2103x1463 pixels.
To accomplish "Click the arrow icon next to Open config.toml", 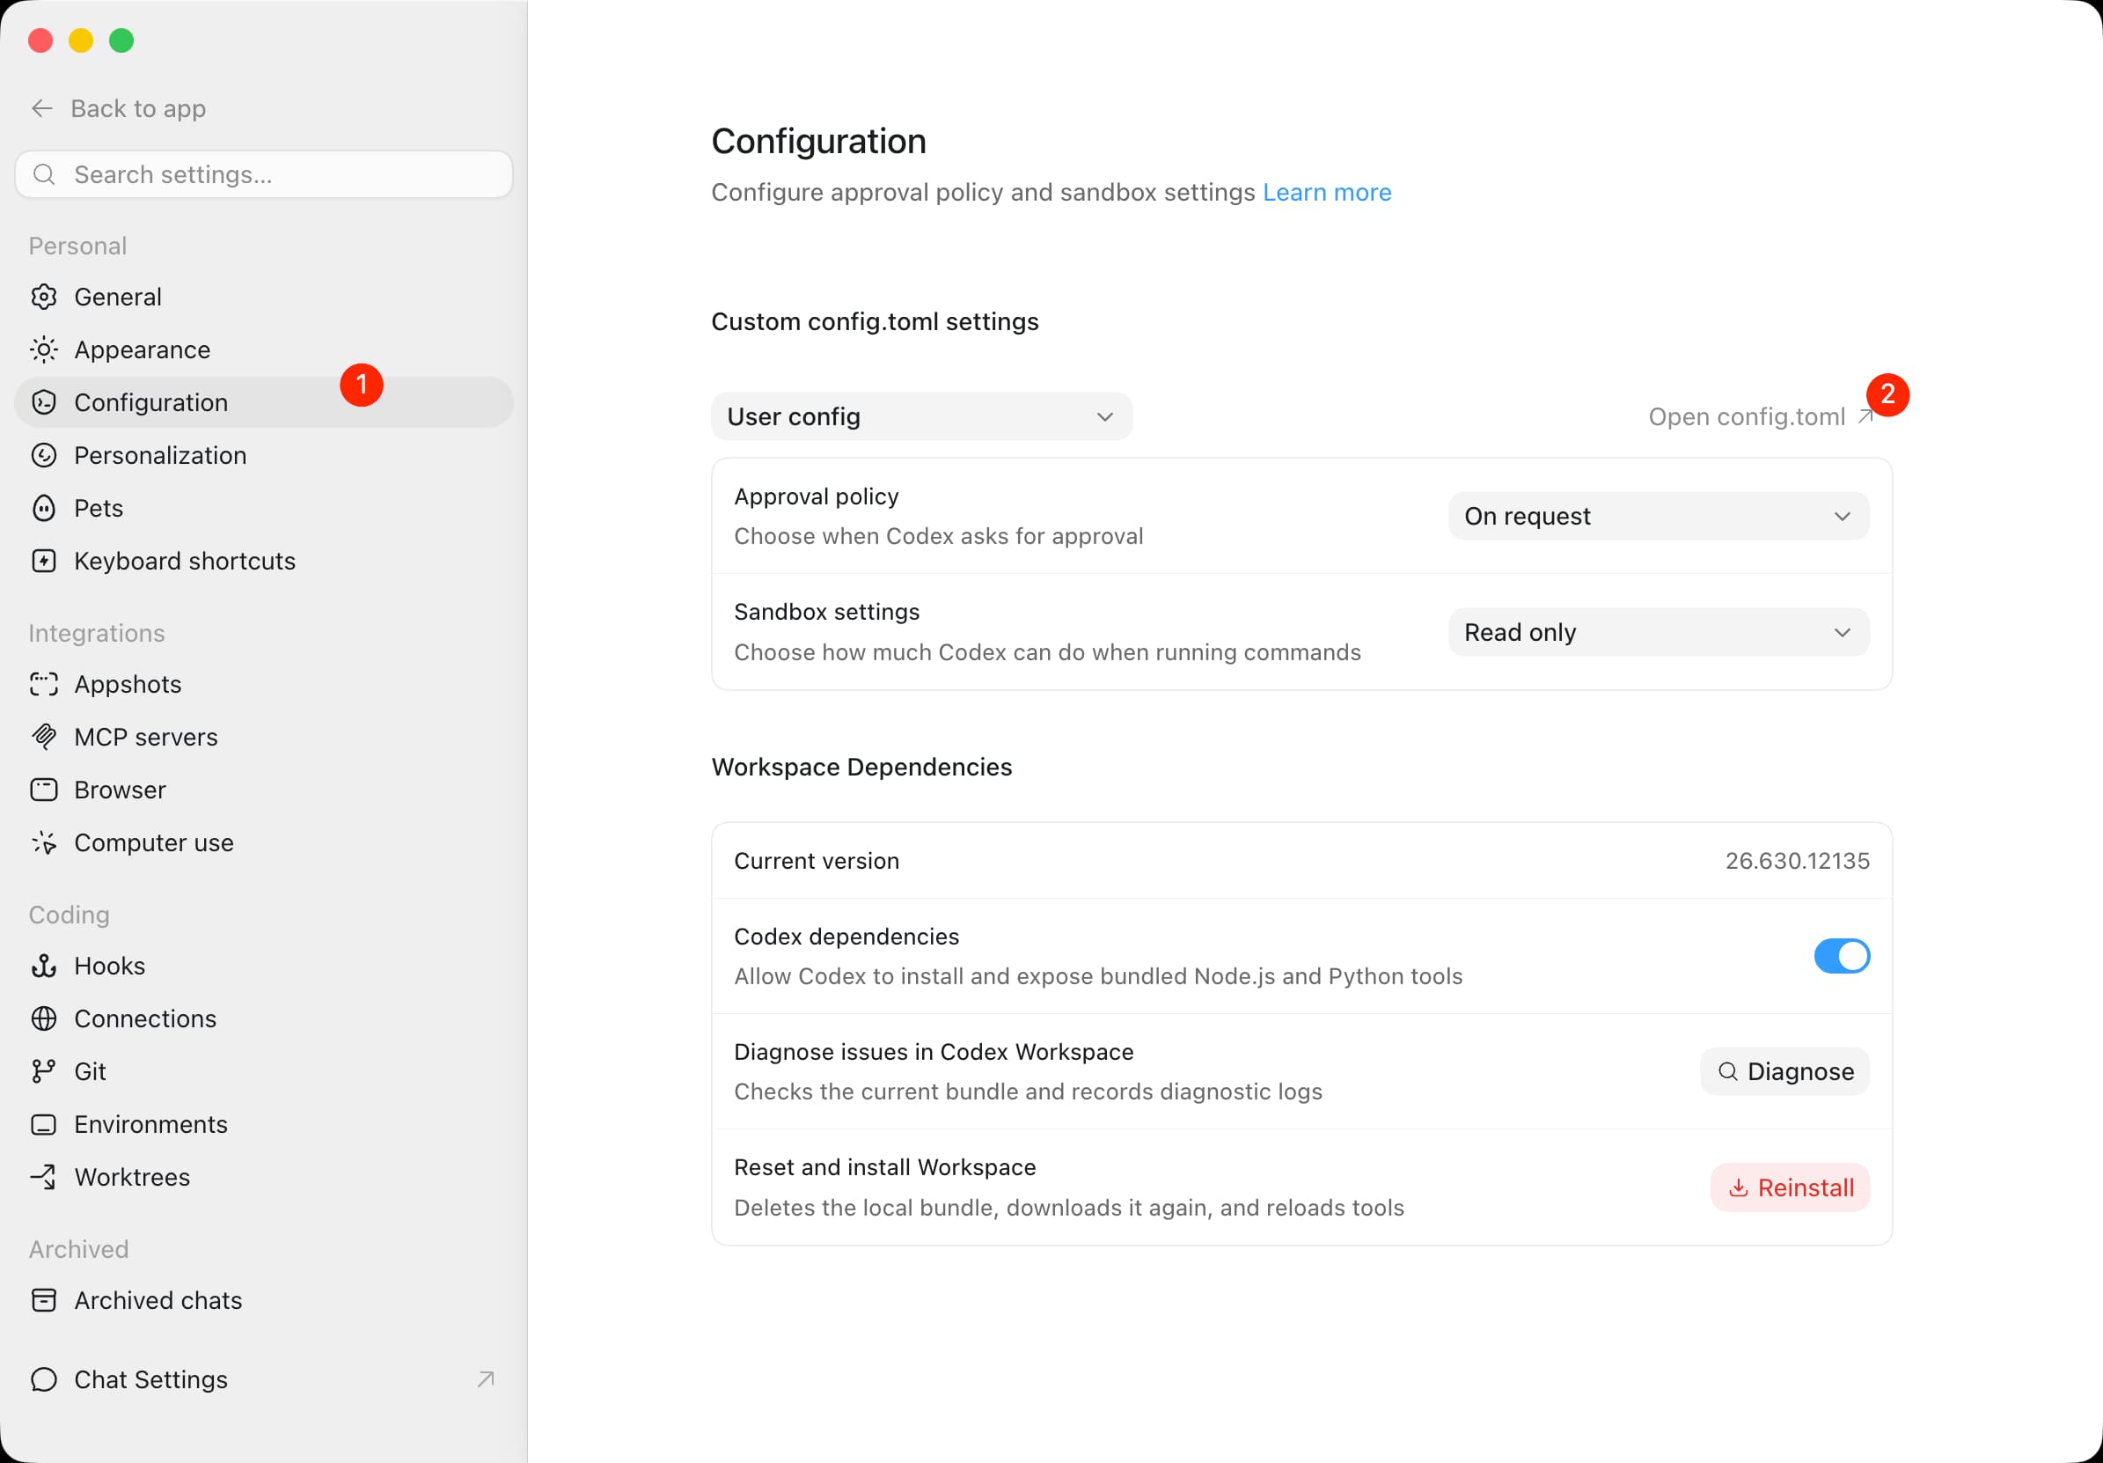I will click(1865, 417).
